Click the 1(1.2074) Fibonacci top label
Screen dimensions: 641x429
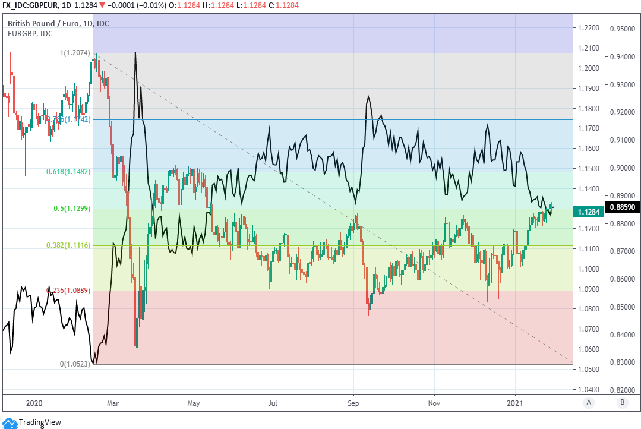tap(75, 53)
